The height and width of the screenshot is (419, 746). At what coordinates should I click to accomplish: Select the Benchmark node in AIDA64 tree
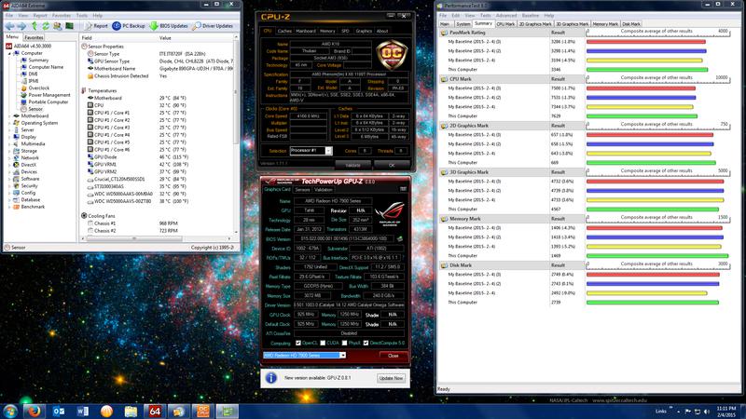pyautogui.click(x=33, y=207)
